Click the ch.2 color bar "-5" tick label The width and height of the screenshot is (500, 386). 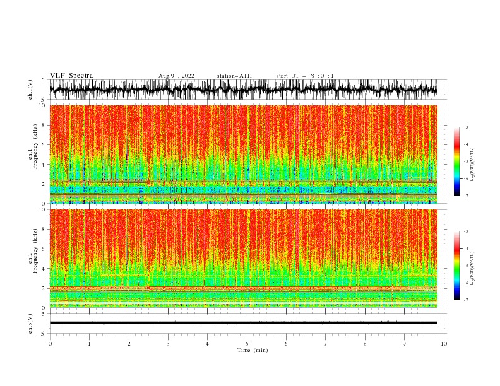pyautogui.click(x=466, y=266)
